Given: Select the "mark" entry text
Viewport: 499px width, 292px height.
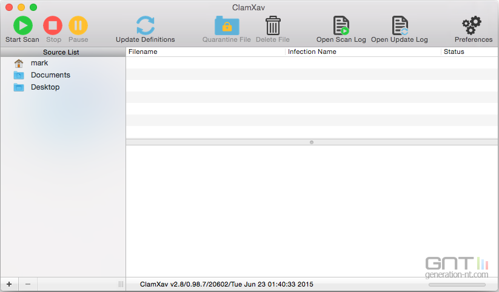Looking at the screenshot, I should click(39, 63).
